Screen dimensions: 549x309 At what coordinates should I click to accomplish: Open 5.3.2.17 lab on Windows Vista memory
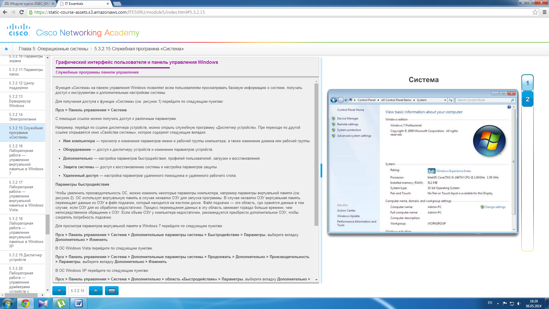(x=23, y=196)
